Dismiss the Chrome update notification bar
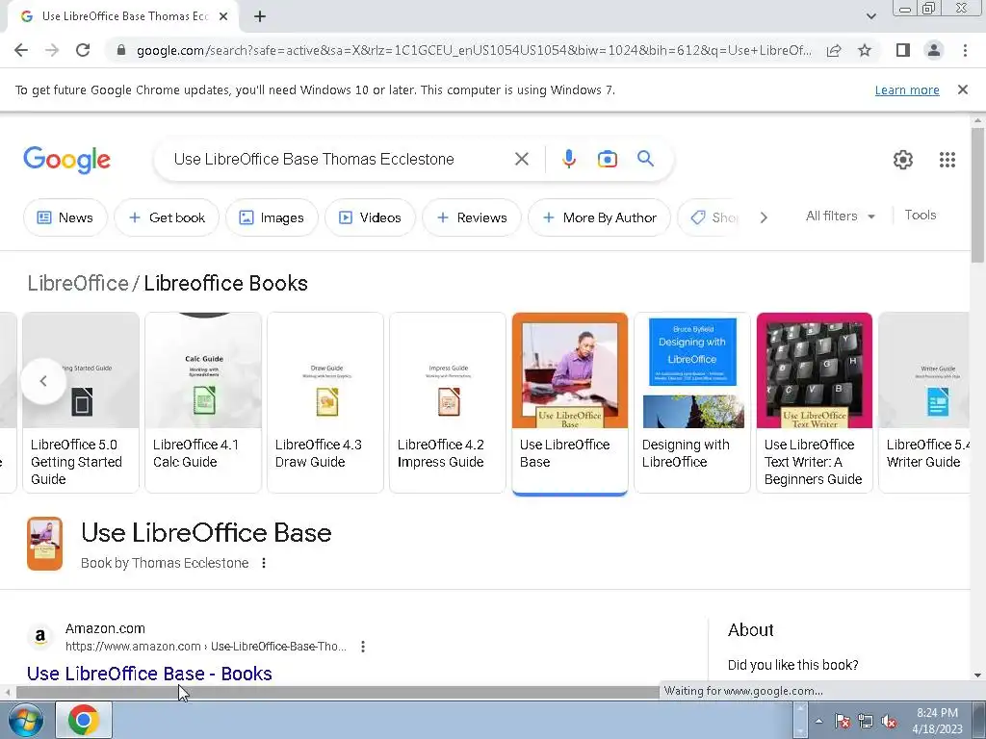 pos(962,89)
